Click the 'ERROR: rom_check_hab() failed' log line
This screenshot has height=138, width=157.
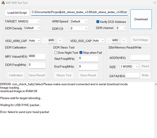pyautogui.click(x=64, y=84)
